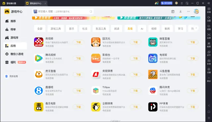Click 同步应用 sync apps in sidebar

coord(12,76)
